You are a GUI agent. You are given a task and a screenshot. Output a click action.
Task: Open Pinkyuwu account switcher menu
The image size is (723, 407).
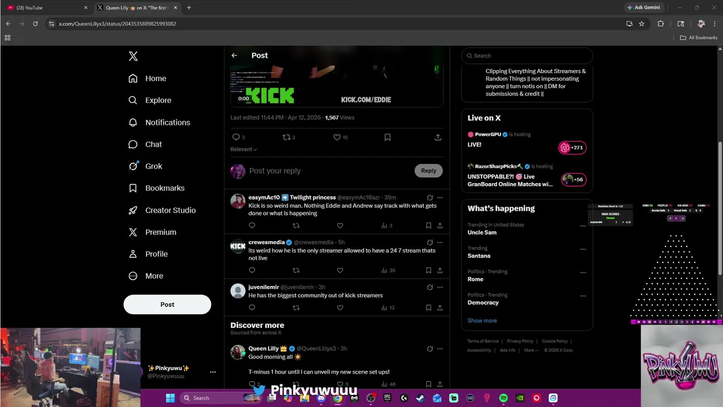click(212, 372)
